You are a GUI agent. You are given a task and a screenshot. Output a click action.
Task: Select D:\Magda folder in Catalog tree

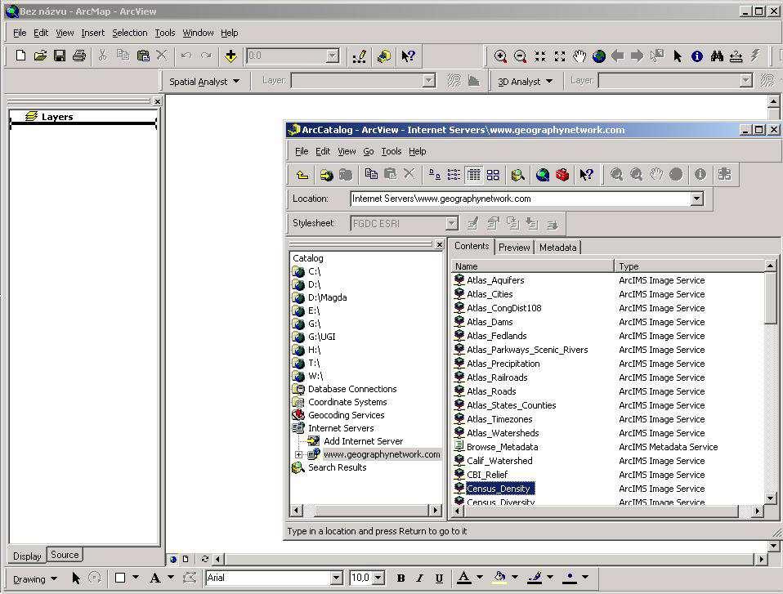coord(327,297)
